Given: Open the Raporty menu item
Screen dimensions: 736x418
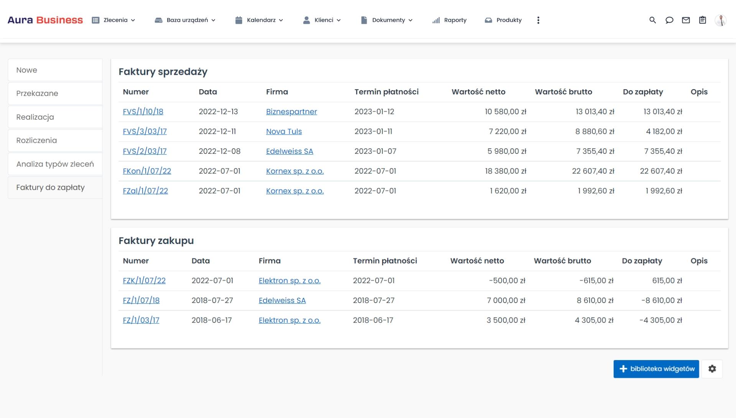Looking at the screenshot, I should point(449,20).
